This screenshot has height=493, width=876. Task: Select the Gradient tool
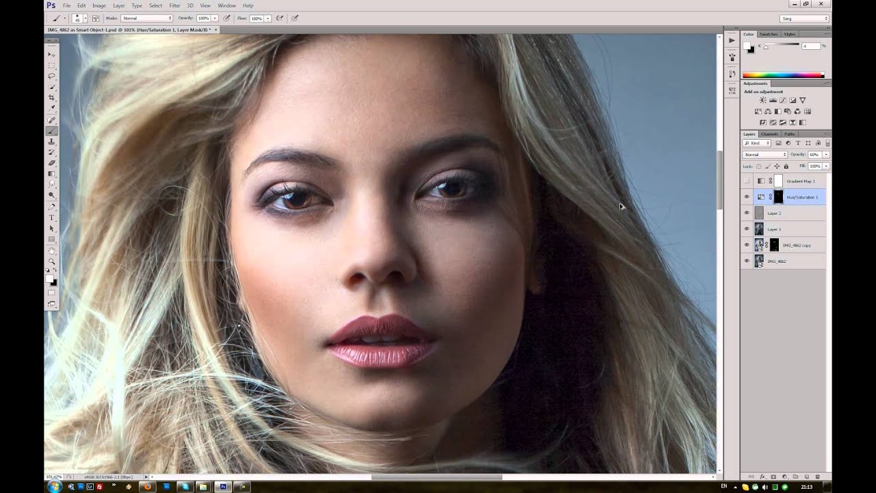[x=52, y=174]
